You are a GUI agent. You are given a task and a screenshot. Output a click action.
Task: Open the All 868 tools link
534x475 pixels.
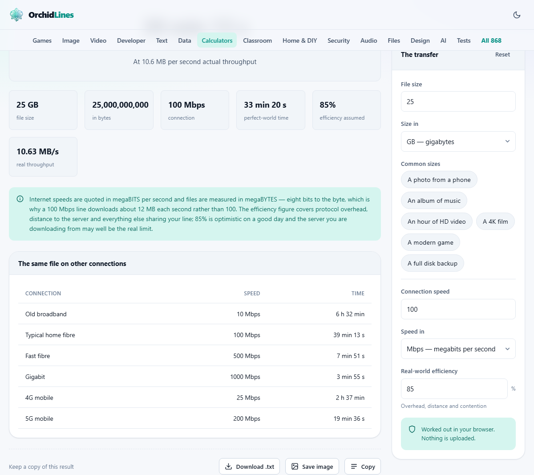(x=491, y=40)
